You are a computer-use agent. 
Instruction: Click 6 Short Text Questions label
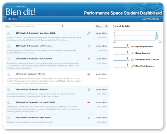144,66
